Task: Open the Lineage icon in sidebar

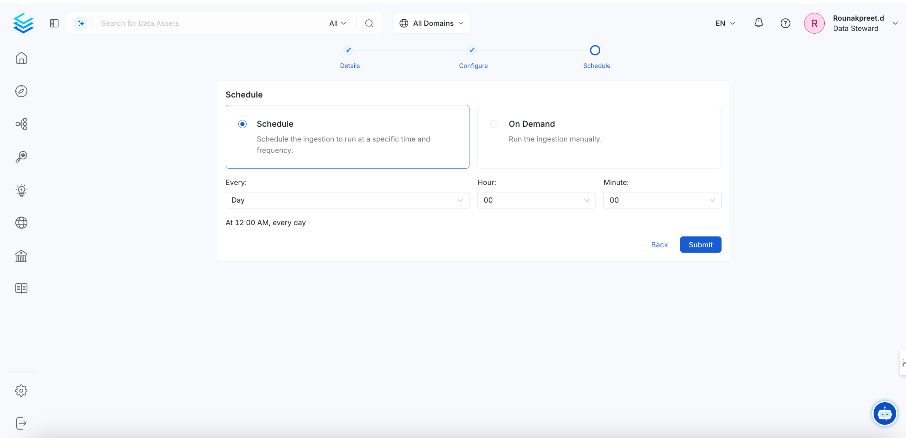Action: 21,124
